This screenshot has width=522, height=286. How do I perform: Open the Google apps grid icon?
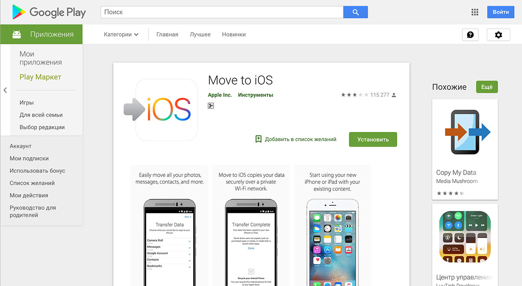[x=475, y=12]
